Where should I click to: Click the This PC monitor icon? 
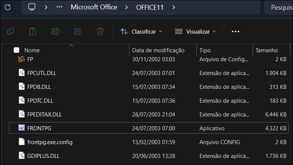[x=32, y=7]
